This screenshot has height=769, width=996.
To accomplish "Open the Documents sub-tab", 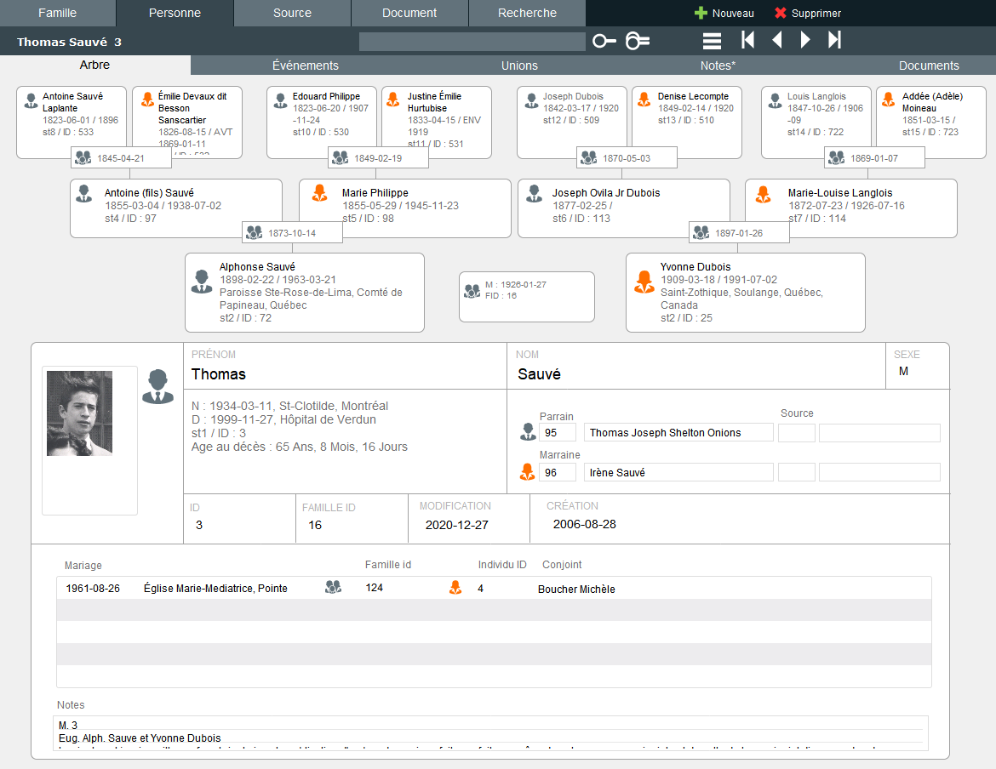I will pos(929,66).
